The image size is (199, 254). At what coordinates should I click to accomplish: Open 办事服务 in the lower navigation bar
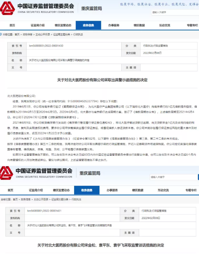112,190
